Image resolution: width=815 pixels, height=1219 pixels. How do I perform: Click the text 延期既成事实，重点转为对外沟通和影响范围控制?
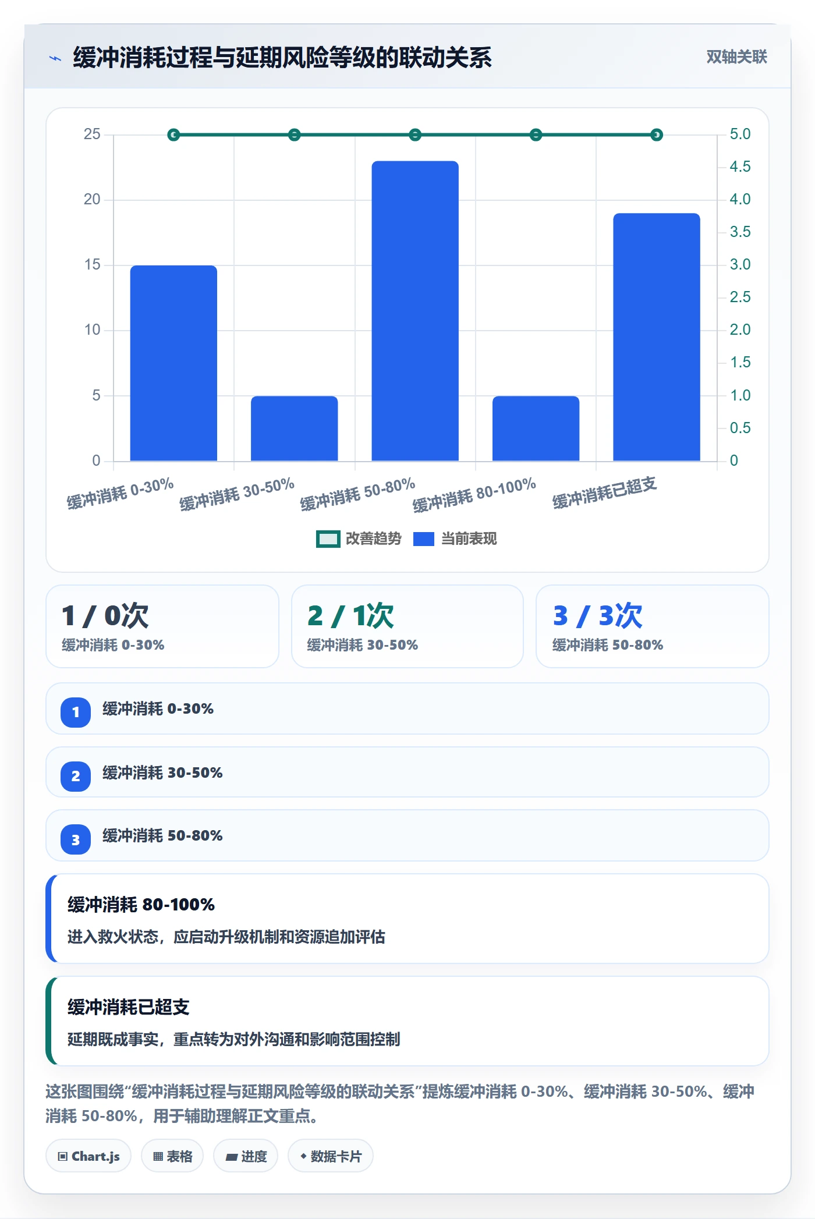point(234,1039)
